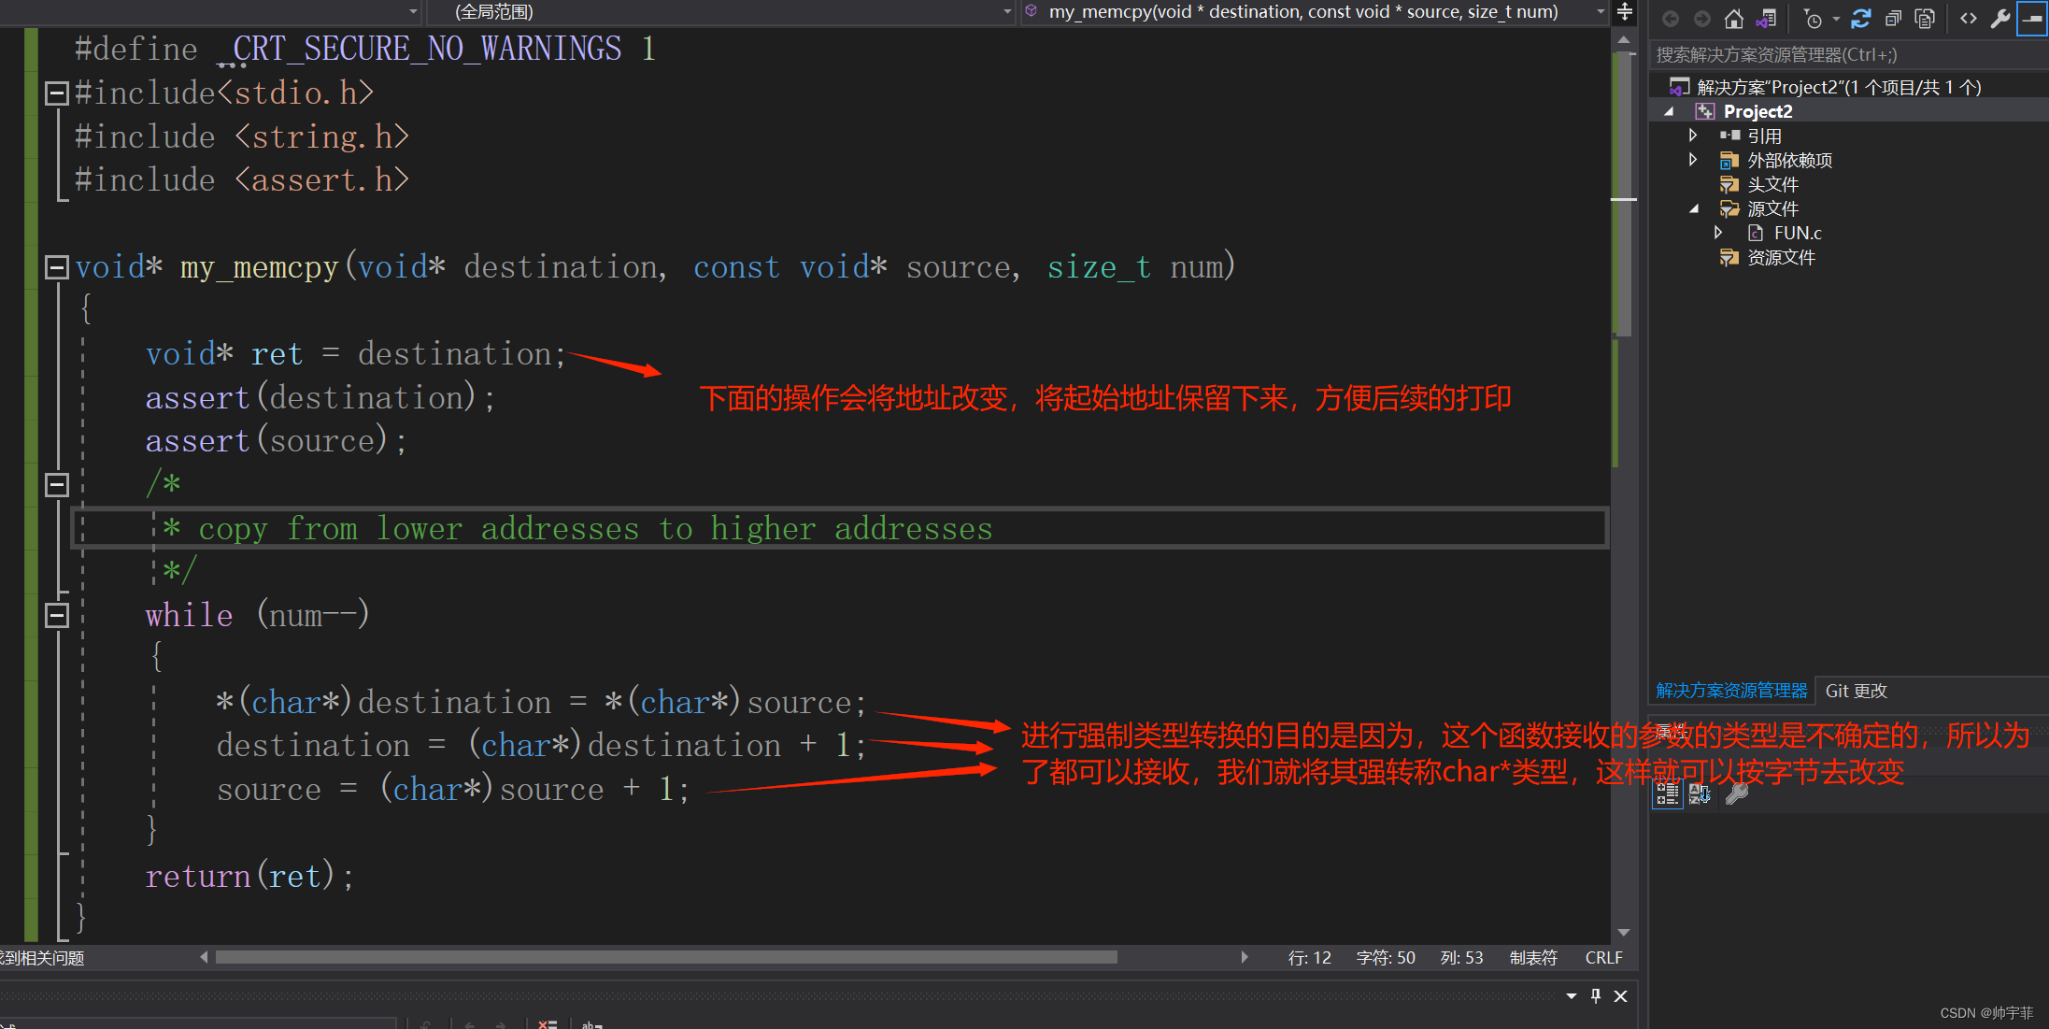Click the 源文件 folder icon
Viewport: 2049px width, 1029px height.
pyautogui.click(x=1729, y=208)
